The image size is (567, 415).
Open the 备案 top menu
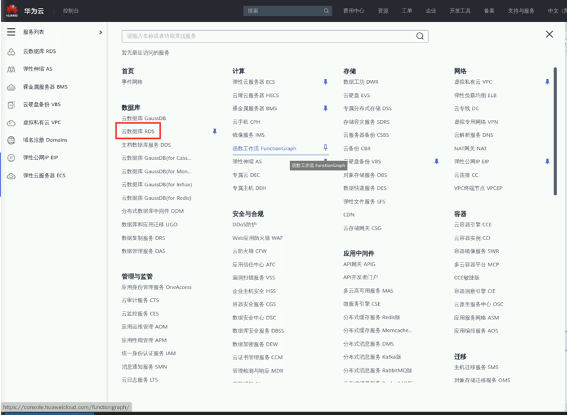489,11
